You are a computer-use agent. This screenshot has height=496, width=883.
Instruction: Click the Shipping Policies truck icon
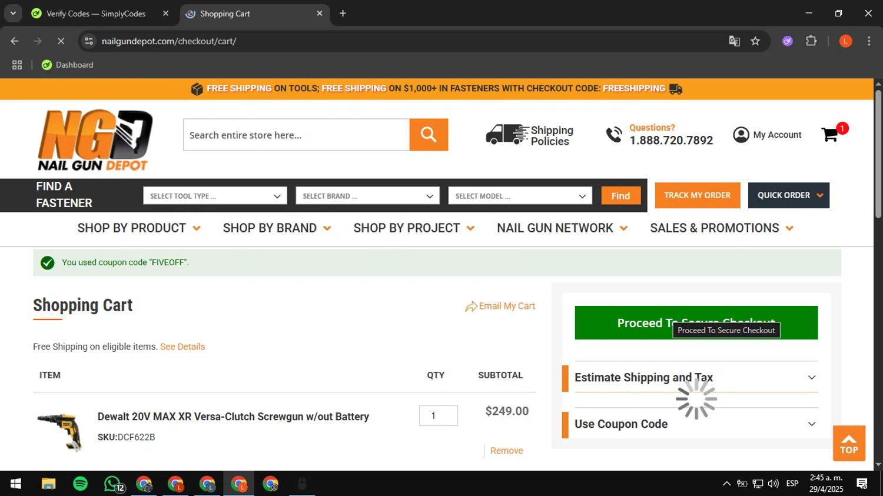click(507, 135)
